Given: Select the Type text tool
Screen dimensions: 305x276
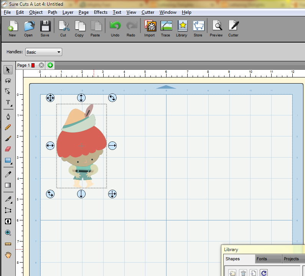Looking at the screenshot, I should [x=8, y=102].
